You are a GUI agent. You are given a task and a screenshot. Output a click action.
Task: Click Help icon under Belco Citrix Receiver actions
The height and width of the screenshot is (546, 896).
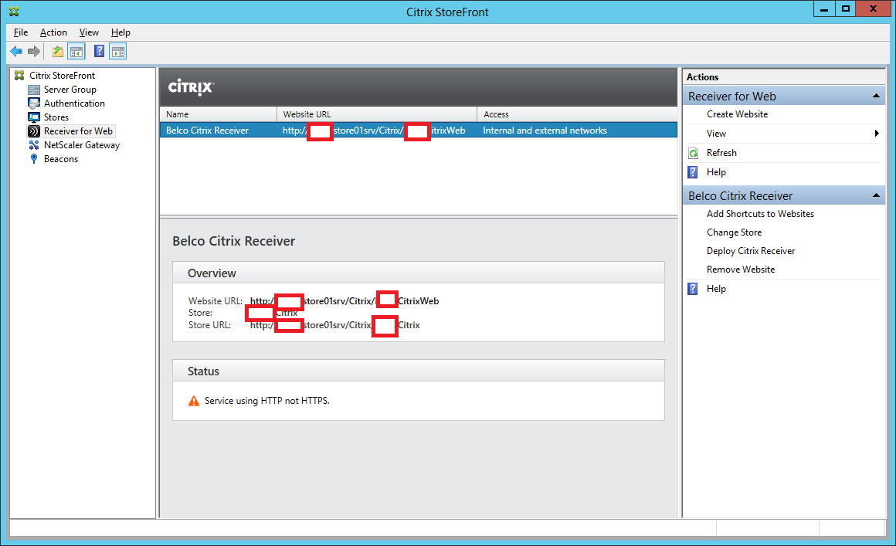click(x=693, y=289)
